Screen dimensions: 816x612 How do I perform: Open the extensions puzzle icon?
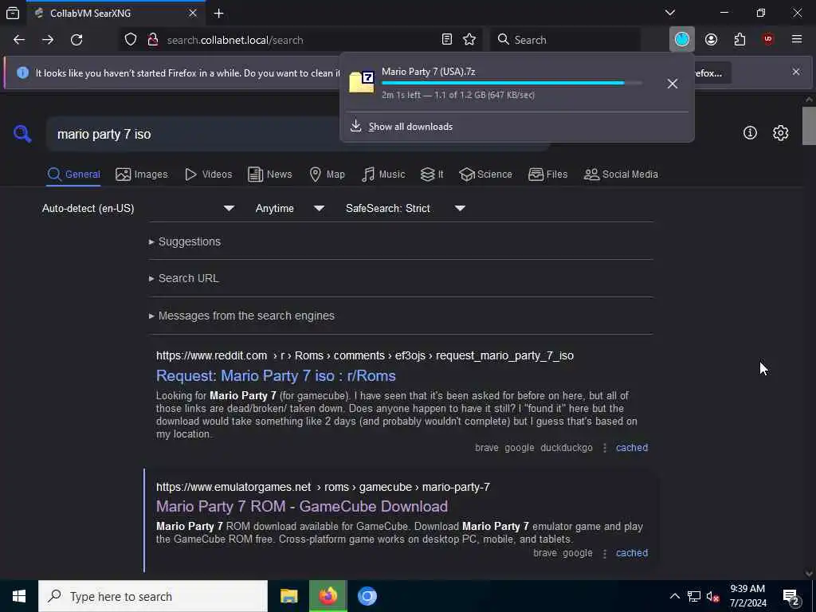click(739, 40)
